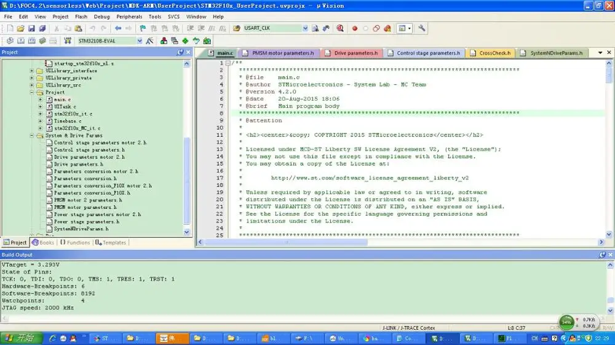Screen dimensions: 615x345
Task: Open the Flash menu
Action: click(x=81, y=17)
